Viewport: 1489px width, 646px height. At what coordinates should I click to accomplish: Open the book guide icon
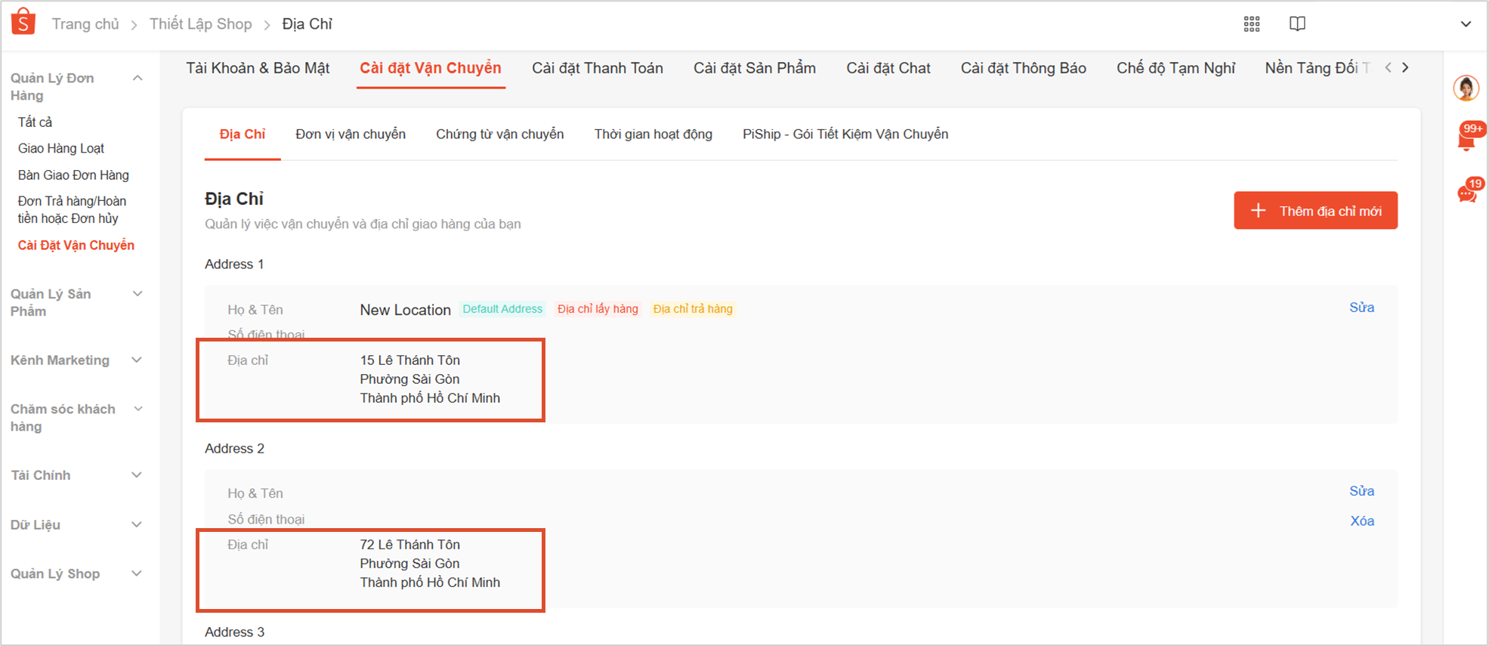1296,24
